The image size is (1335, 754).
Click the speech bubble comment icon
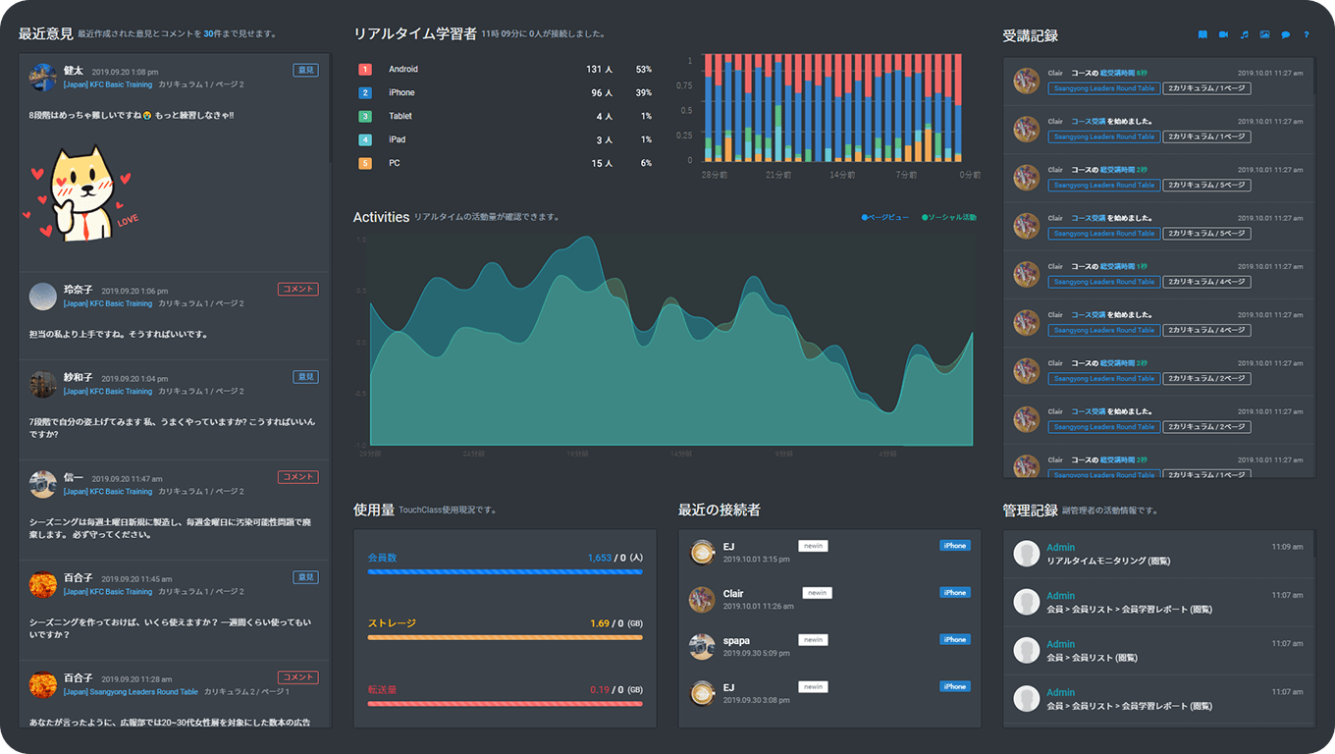(x=1285, y=35)
